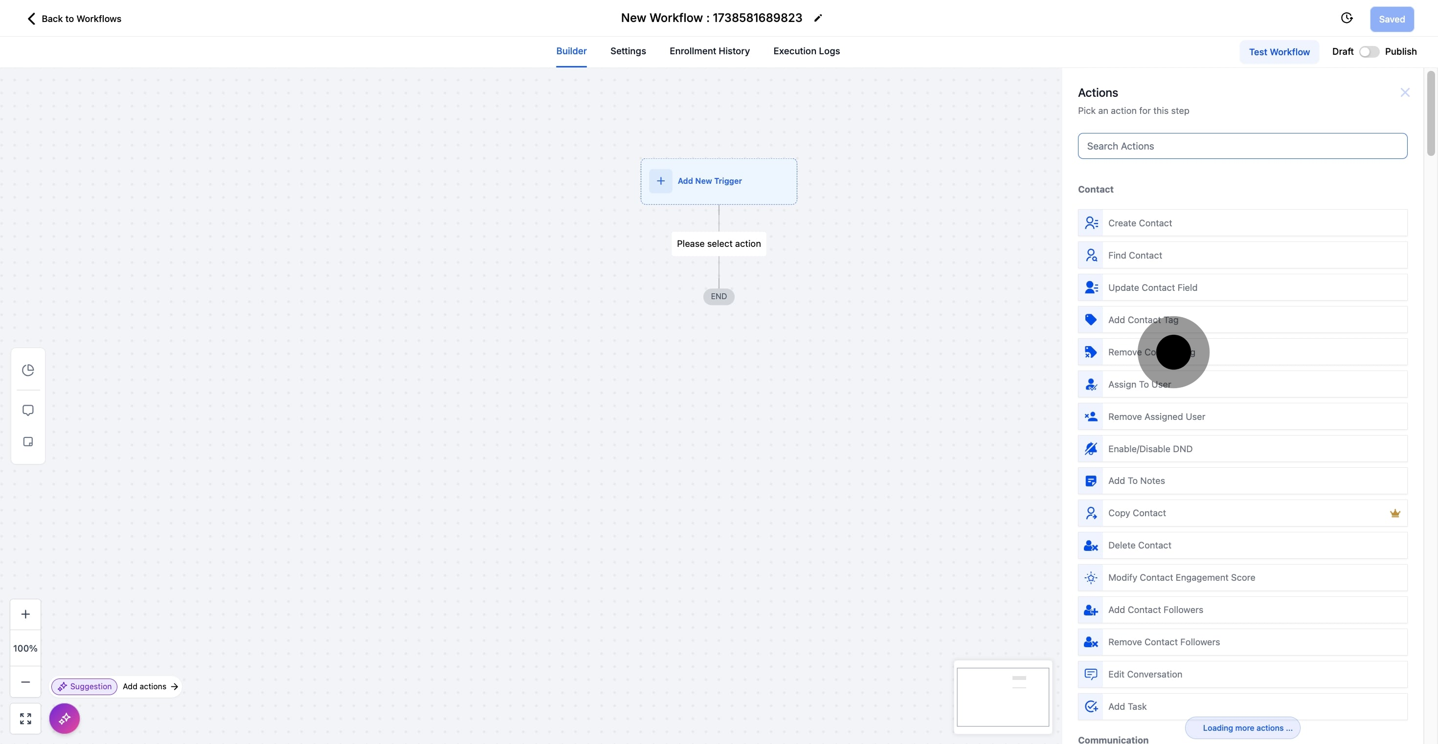This screenshot has height=744, width=1438.
Task: Open the statistics panel pie chart icon
Action: click(x=28, y=370)
